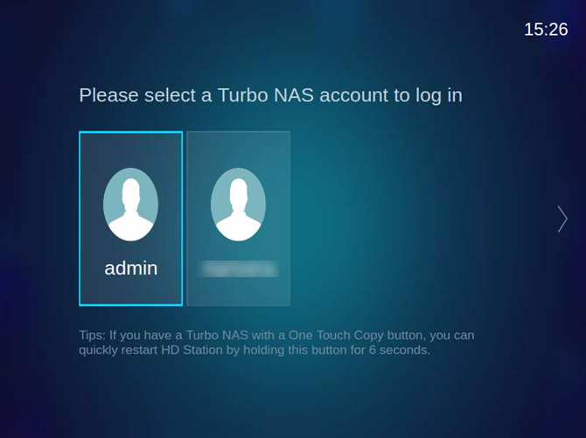The width and height of the screenshot is (586, 438).
Task: Click the 15:26 clock display
Action: pos(546,30)
